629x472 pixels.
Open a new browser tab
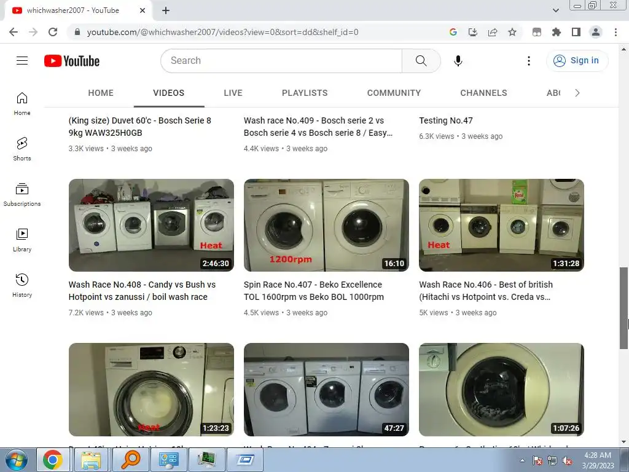click(x=166, y=10)
